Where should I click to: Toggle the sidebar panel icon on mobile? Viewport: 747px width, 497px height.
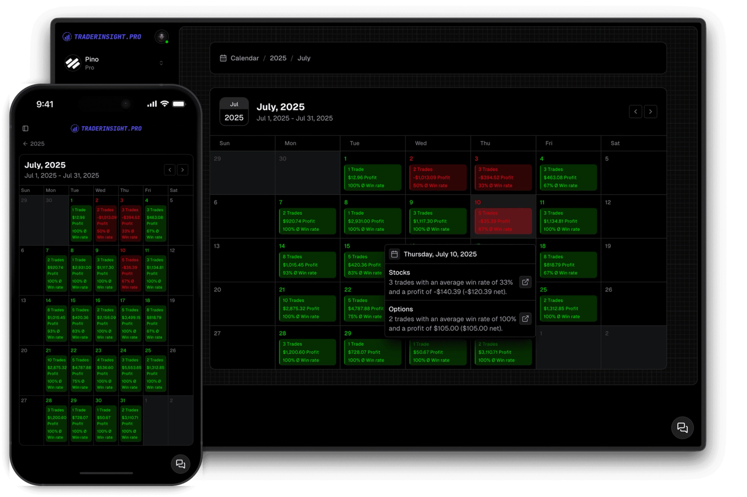[26, 128]
